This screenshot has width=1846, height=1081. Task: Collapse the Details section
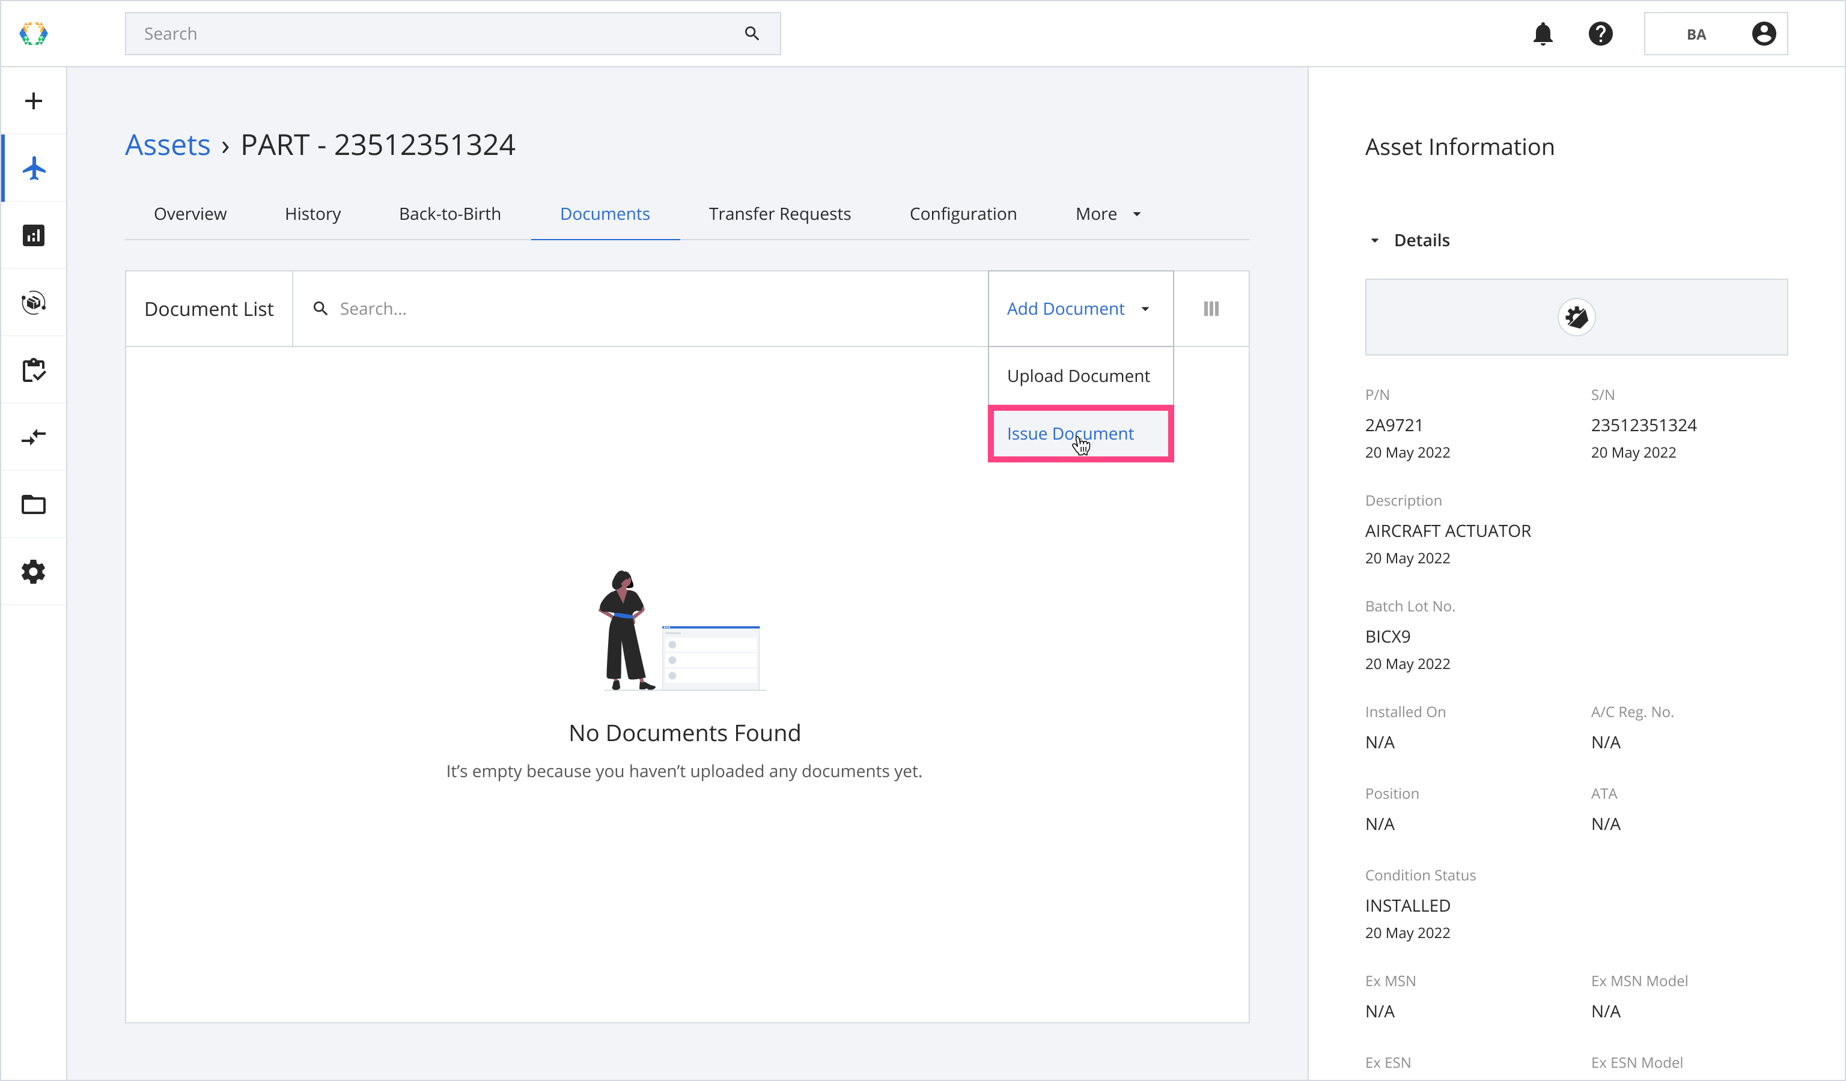1409,240
